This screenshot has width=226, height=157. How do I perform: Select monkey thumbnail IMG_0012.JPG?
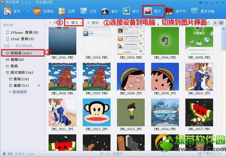point(96,113)
